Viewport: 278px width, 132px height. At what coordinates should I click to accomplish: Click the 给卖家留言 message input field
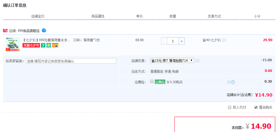coord(71,61)
